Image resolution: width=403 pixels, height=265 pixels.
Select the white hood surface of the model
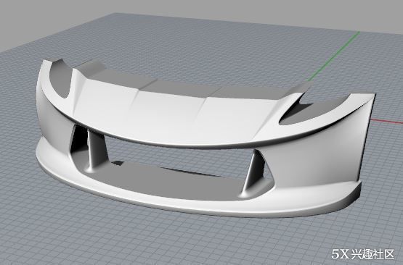click(x=170, y=115)
